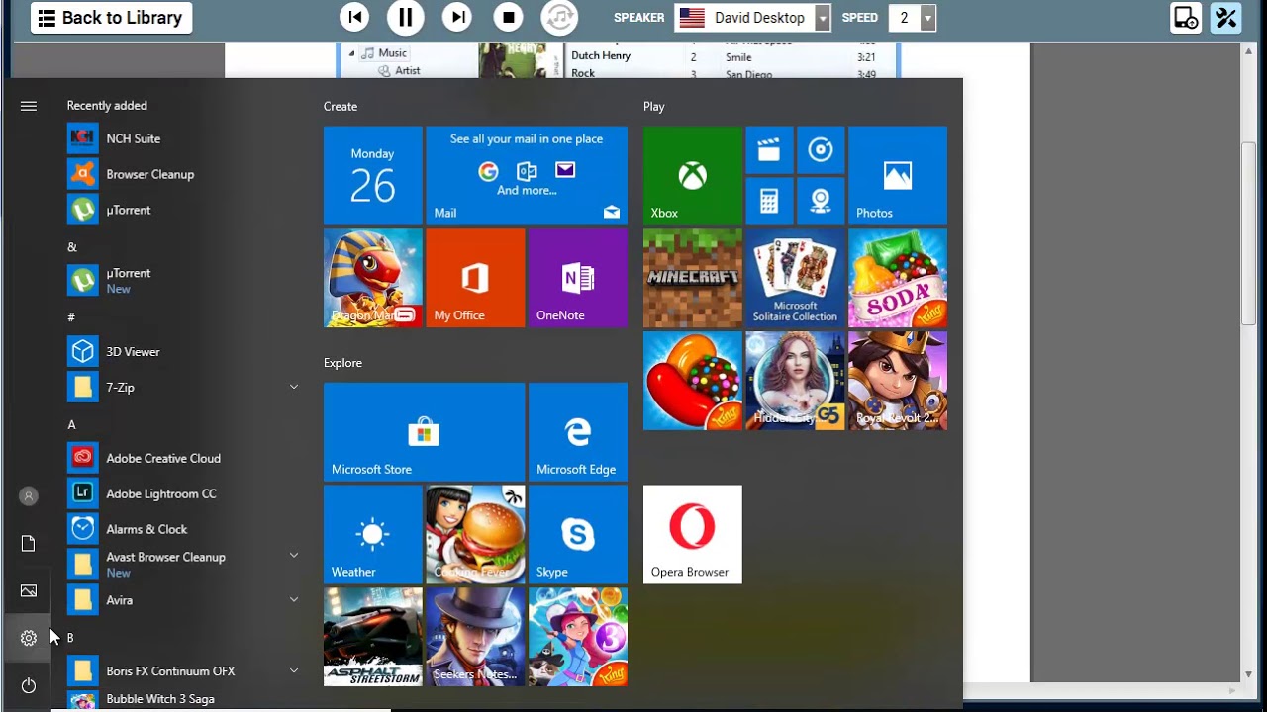Viewport: 1267px width, 712px height.
Task: Expand the Start menu hamburger button
Action: (x=28, y=106)
